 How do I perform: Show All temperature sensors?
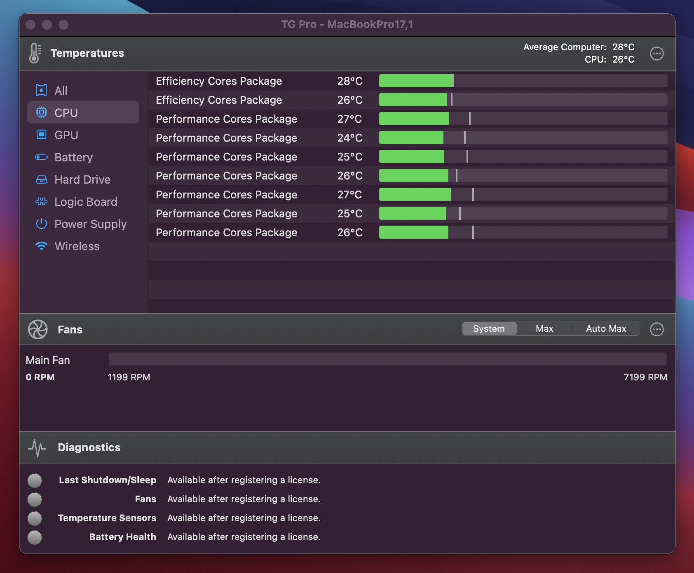pyautogui.click(x=83, y=90)
